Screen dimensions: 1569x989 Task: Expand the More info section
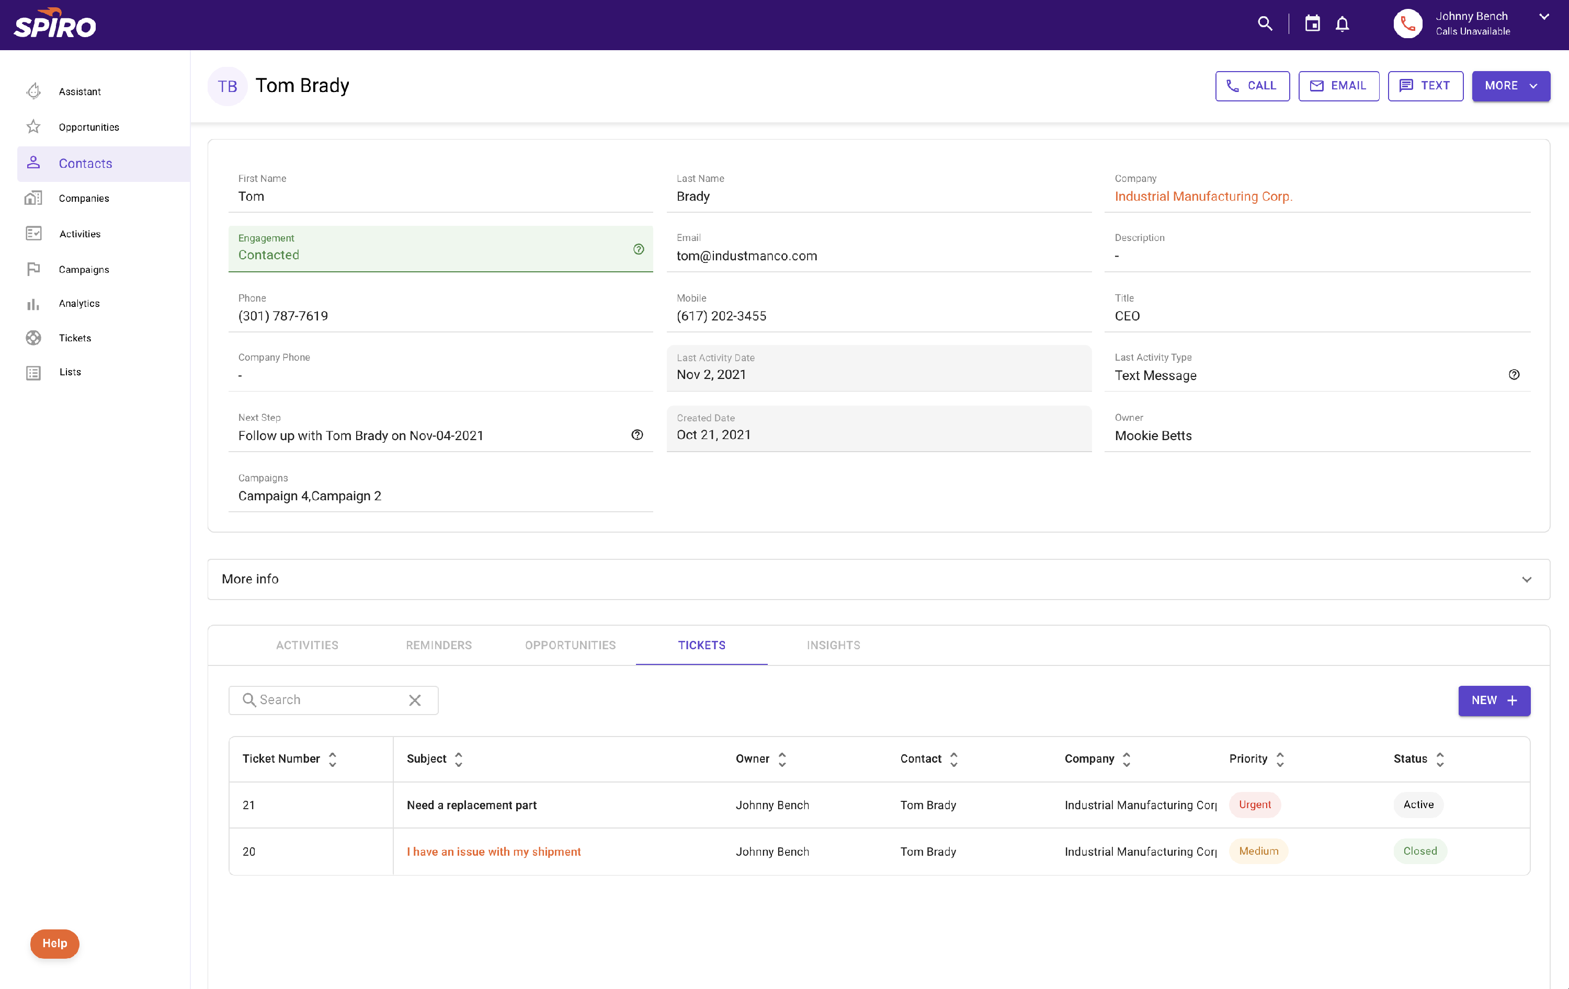(x=1526, y=580)
